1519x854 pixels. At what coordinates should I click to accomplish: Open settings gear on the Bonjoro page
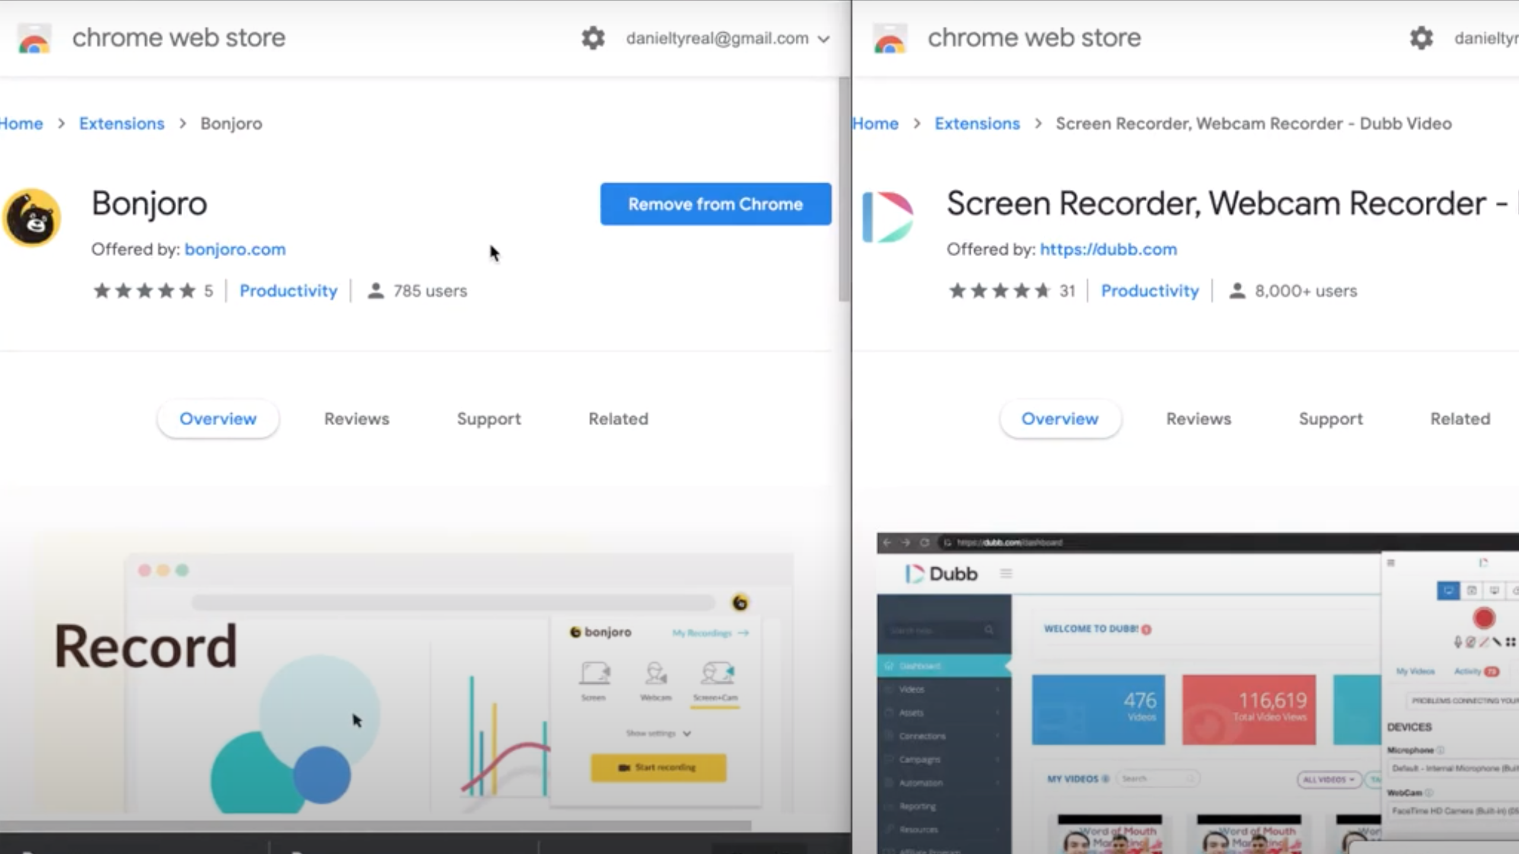[593, 39]
